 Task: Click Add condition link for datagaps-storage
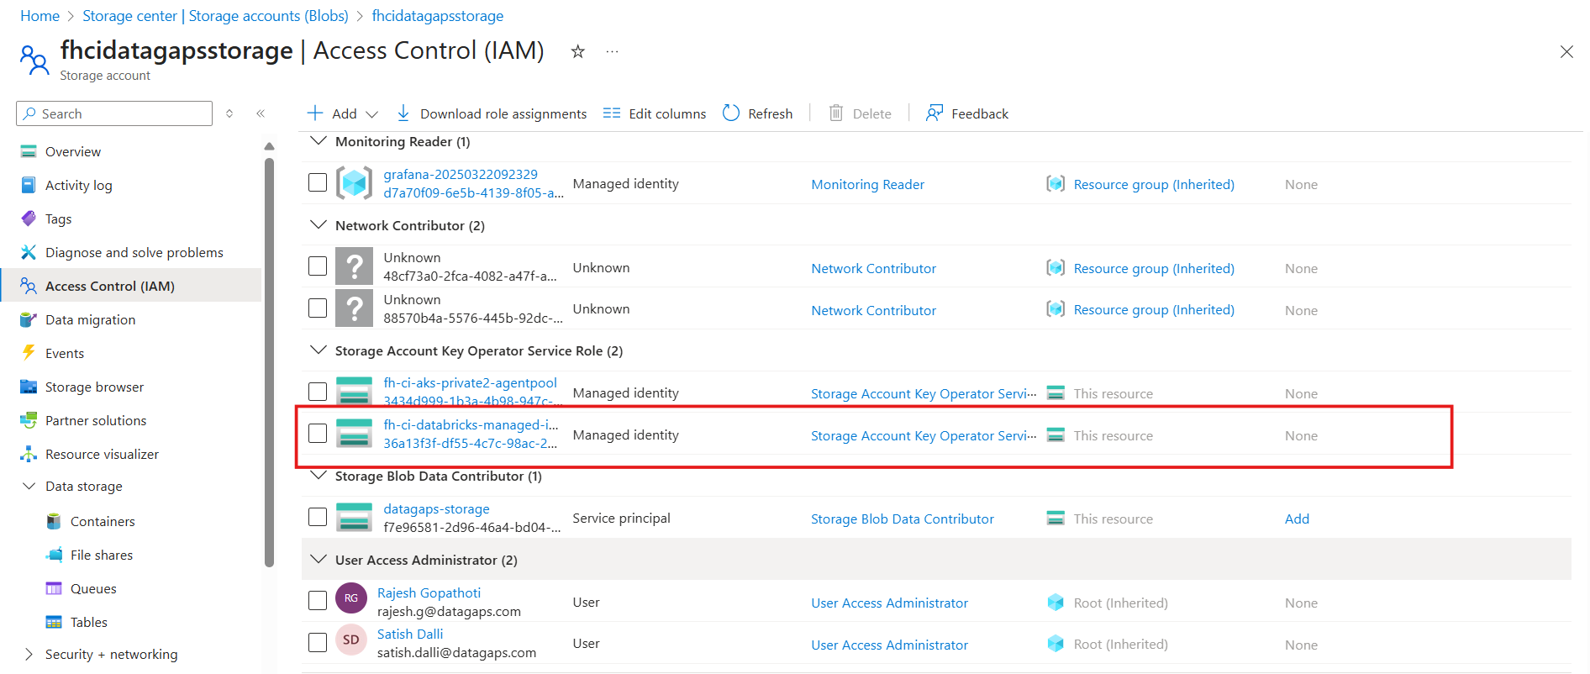tap(1297, 519)
